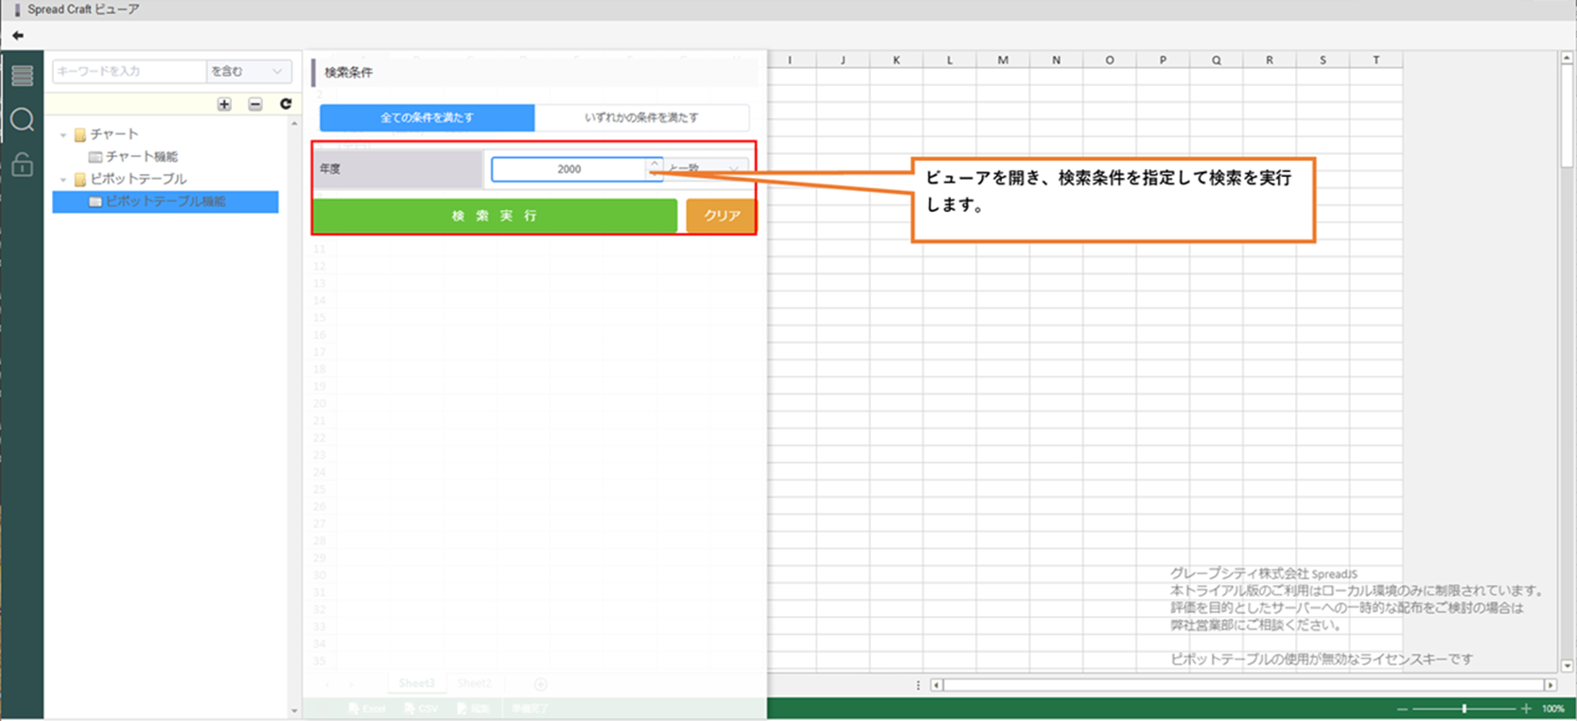
Task: Open the list menu sidebar icon
Action: pyautogui.click(x=22, y=76)
